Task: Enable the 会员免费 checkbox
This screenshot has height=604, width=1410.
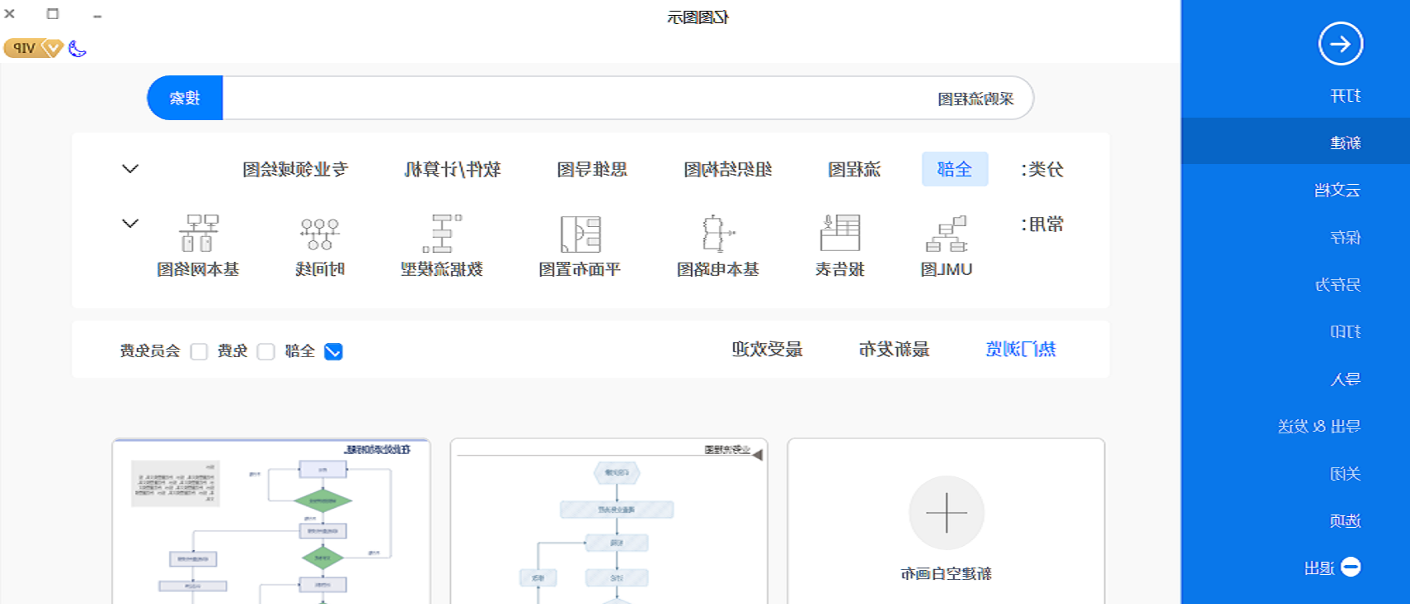Action: (199, 351)
